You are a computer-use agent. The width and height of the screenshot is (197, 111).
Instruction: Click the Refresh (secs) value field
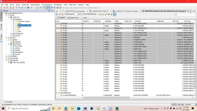click(x=77, y=14)
